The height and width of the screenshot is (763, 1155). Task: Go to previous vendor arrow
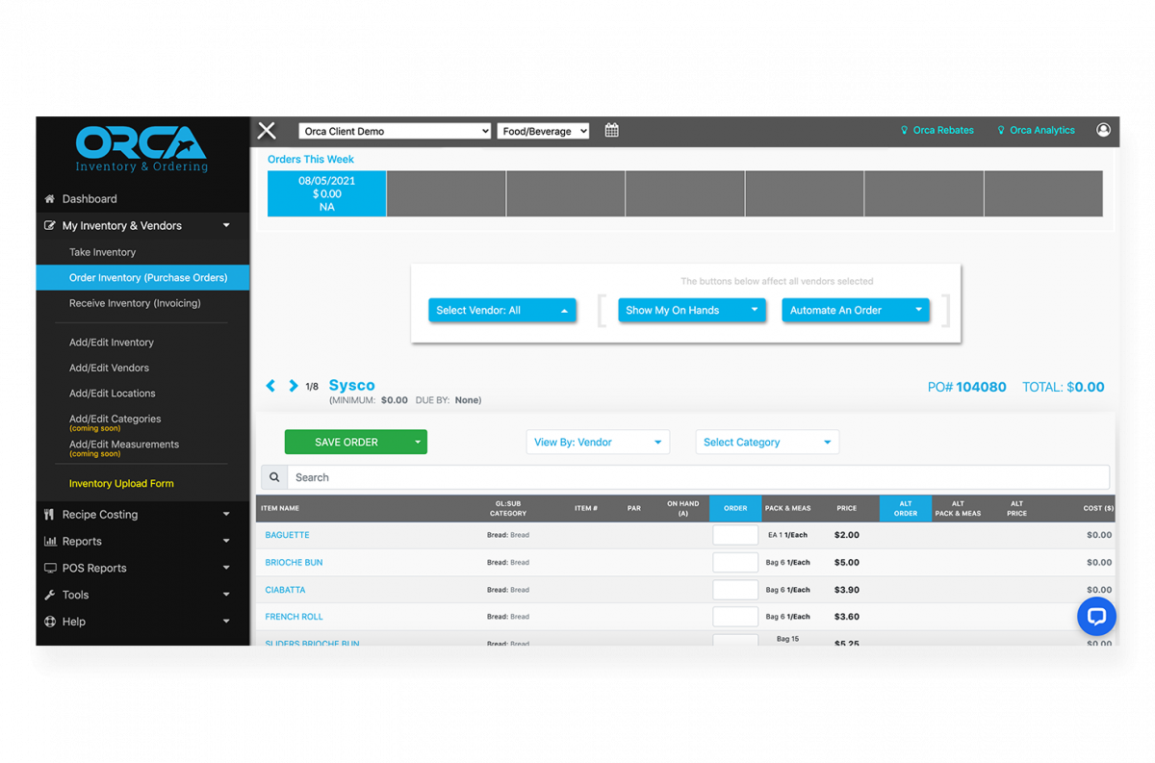[x=270, y=386]
